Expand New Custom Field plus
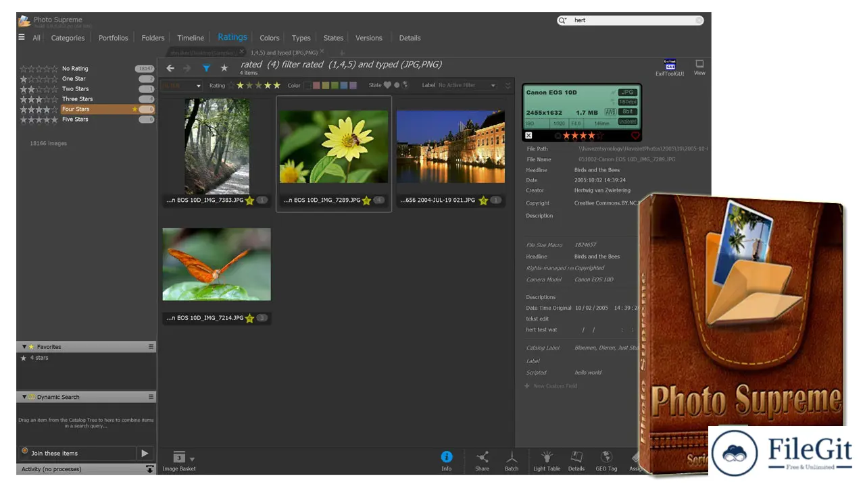Image resolution: width=865 pixels, height=486 pixels. pyautogui.click(x=527, y=386)
